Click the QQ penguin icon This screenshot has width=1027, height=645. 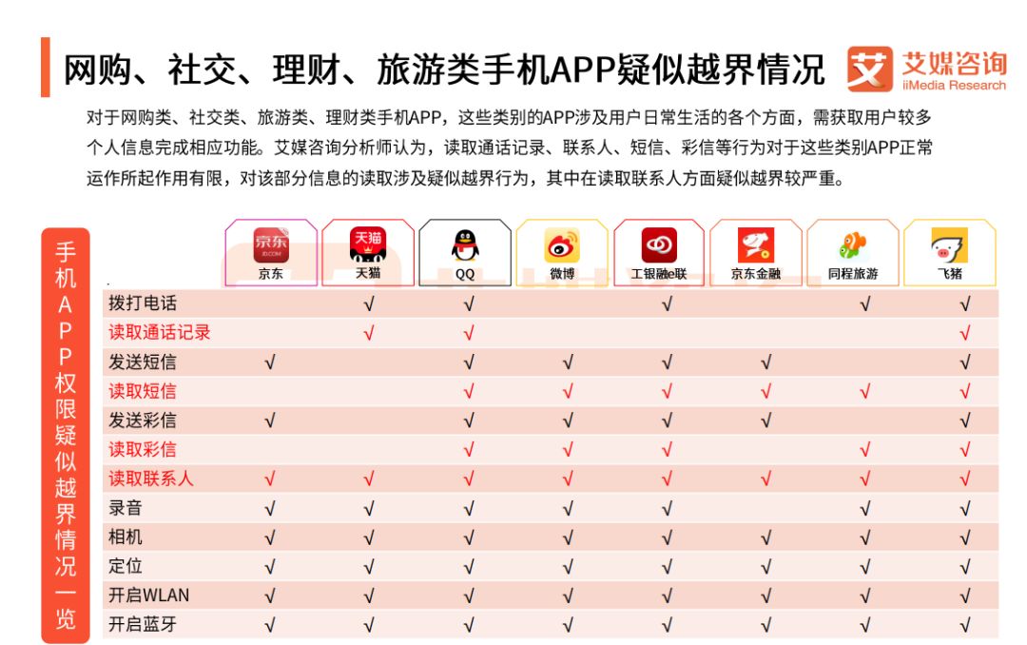pyautogui.click(x=465, y=245)
